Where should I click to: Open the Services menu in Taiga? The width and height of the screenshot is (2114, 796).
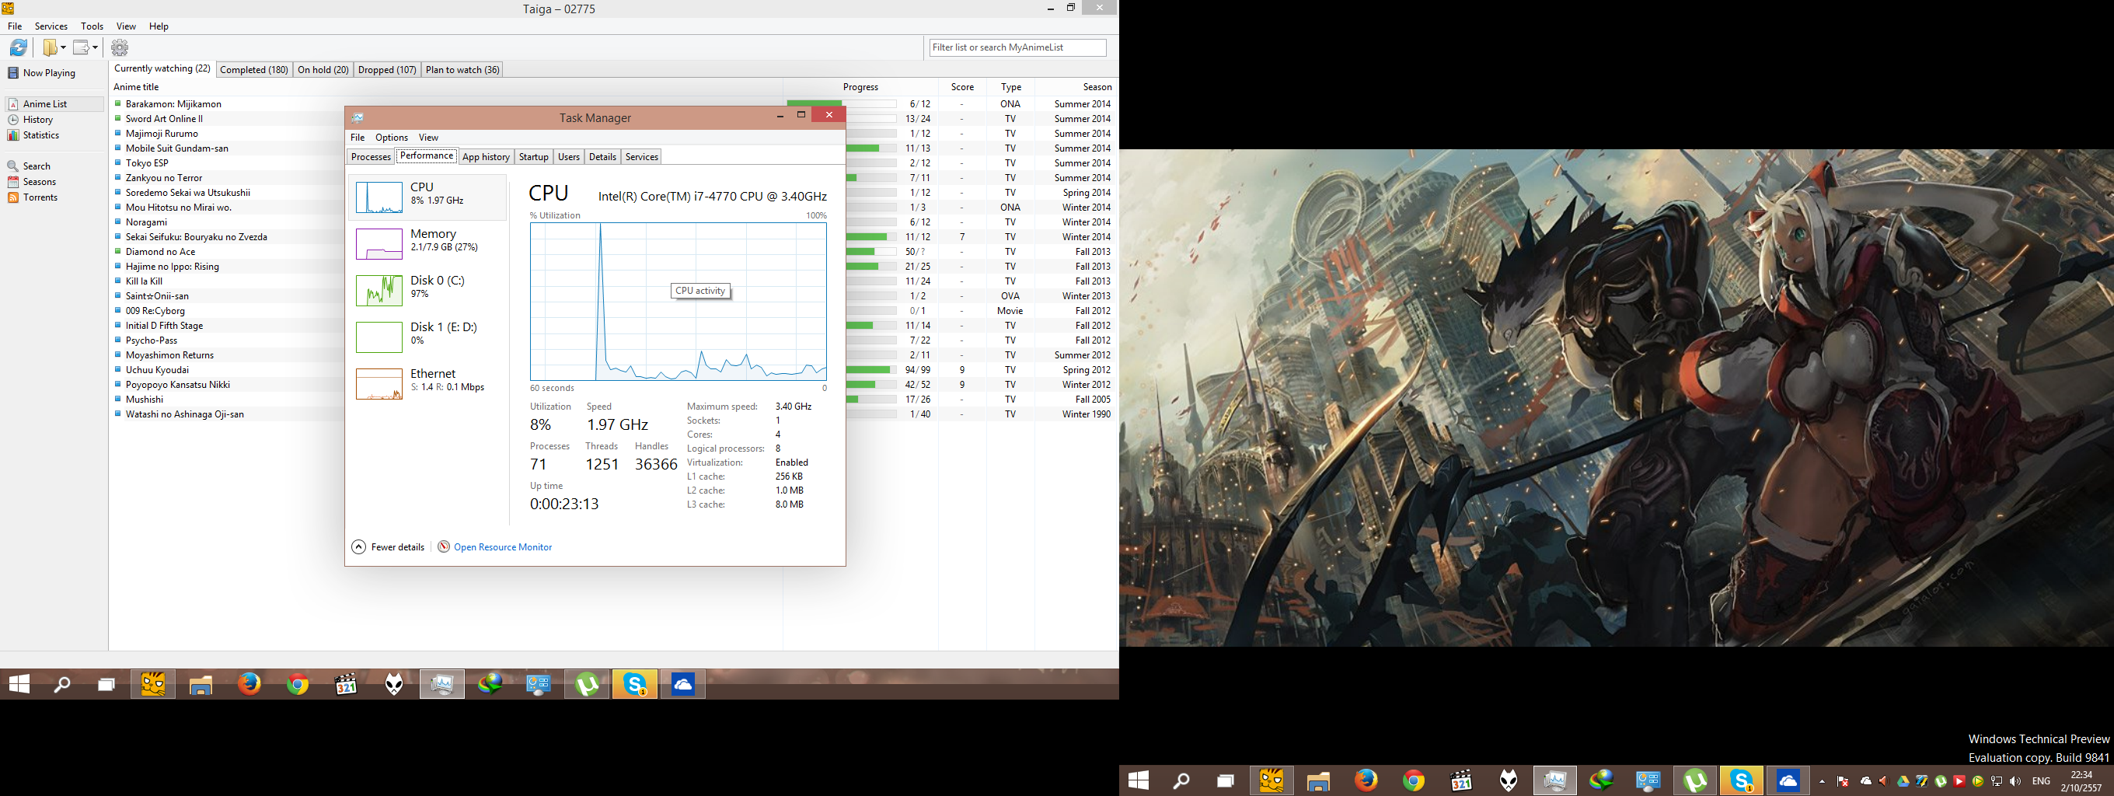[x=51, y=26]
